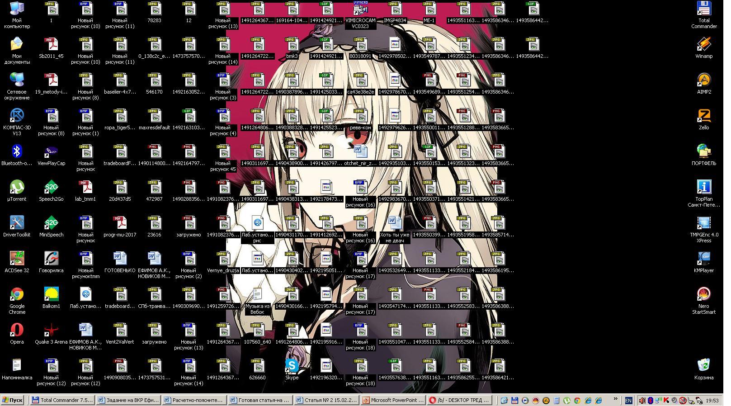
Task: Select the 107560_640 image file
Action: [257, 334]
